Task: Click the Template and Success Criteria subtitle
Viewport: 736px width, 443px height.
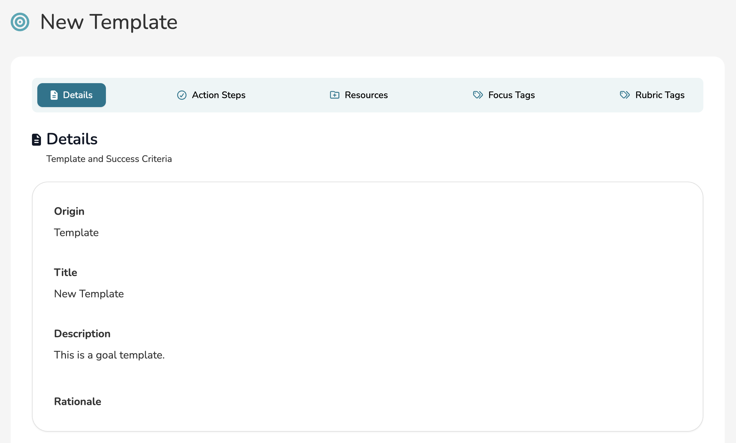Action: tap(109, 159)
